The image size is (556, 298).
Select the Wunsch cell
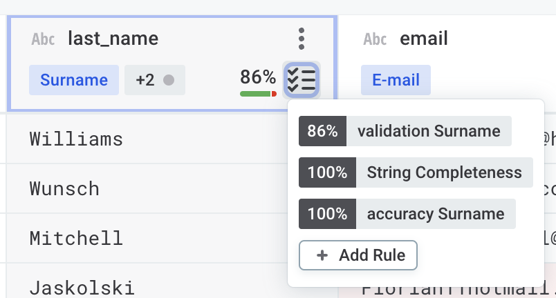[64, 188]
